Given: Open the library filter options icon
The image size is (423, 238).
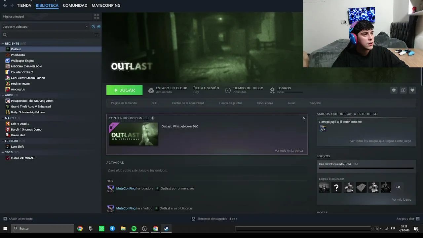Looking at the screenshot, I should [x=97, y=35].
